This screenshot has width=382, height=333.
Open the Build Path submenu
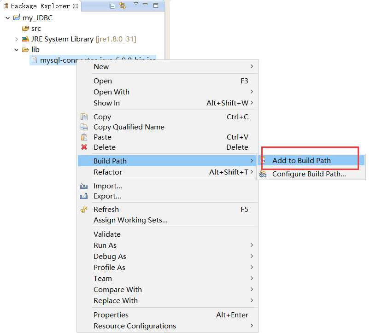coord(168,161)
